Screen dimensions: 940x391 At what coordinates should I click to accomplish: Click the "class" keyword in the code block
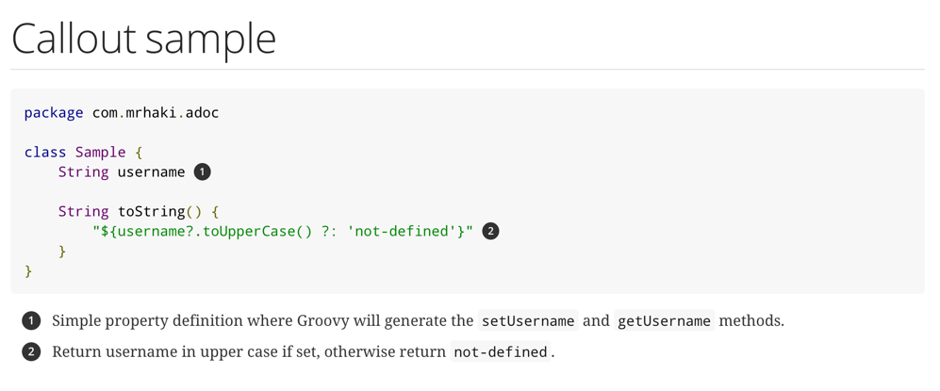(45, 152)
